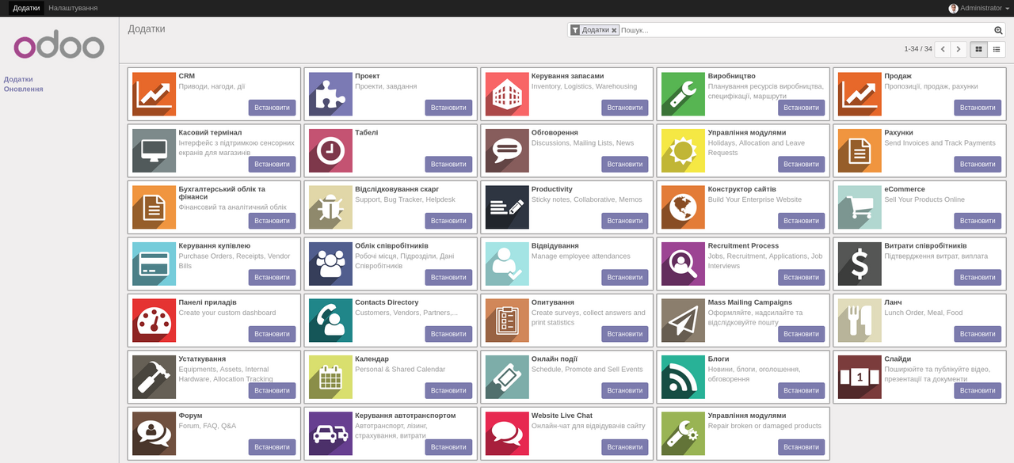Image resolution: width=1014 pixels, height=463 pixels.
Task: Install the CRM app
Action: (x=272, y=108)
